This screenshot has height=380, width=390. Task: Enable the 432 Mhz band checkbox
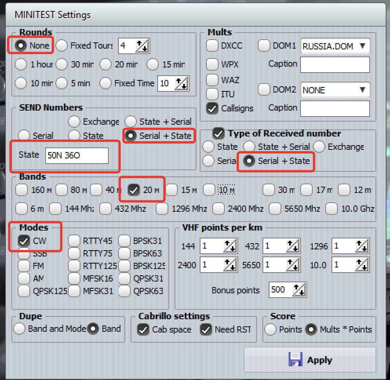(106, 209)
